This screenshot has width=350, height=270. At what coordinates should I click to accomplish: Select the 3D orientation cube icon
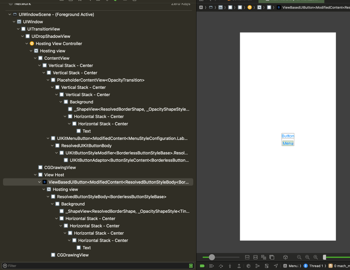(285, 257)
